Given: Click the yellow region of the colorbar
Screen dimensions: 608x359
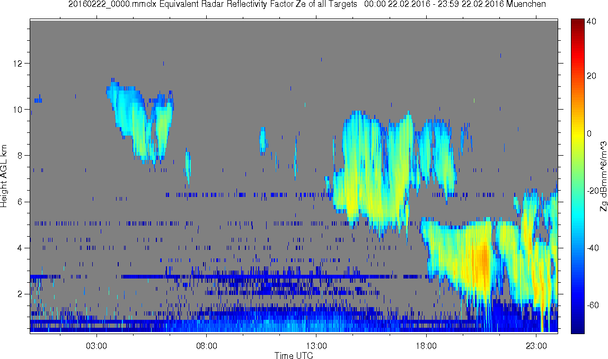Looking at the screenshot, I should pos(577,133).
